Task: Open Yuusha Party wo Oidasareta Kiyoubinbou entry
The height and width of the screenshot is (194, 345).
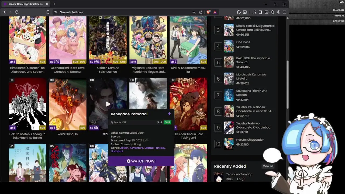Action: [x=253, y=125]
